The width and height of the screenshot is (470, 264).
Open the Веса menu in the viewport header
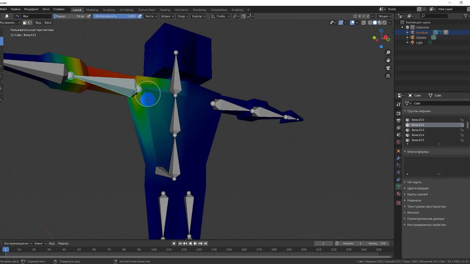48,23
